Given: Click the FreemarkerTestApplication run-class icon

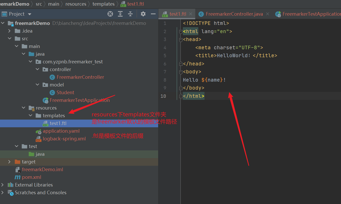Looking at the screenshot, I should pos(46,100).
